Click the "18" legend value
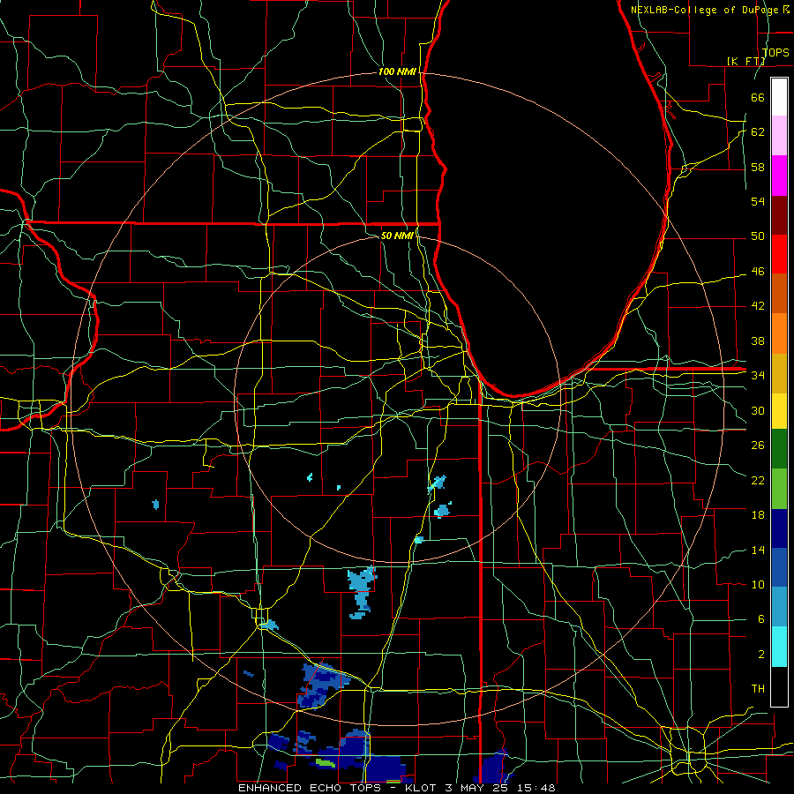Viewport: 794px width, 794px height. 758,515
